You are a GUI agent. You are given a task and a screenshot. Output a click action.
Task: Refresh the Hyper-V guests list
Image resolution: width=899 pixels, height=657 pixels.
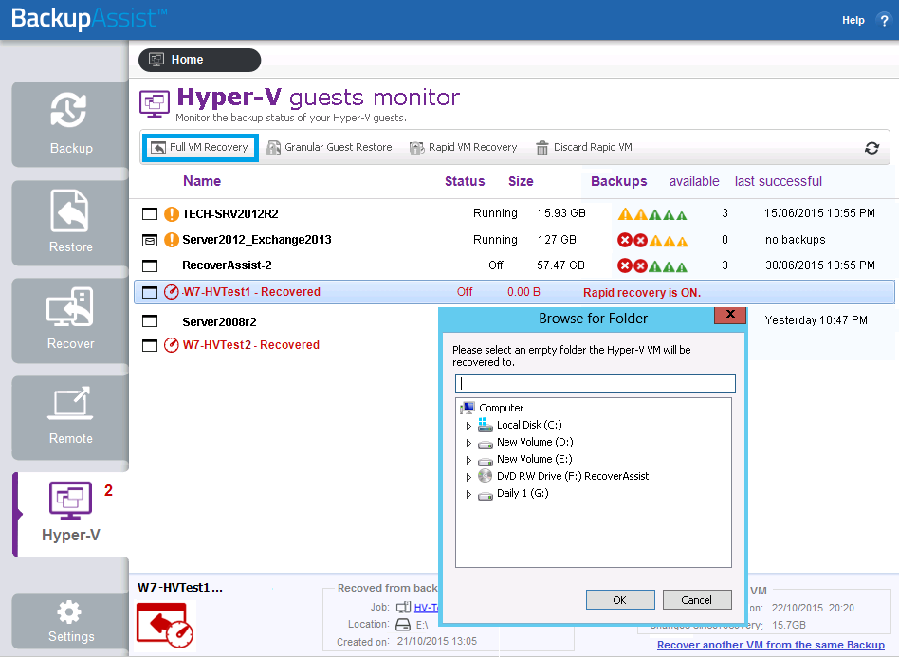pos(872,148)
